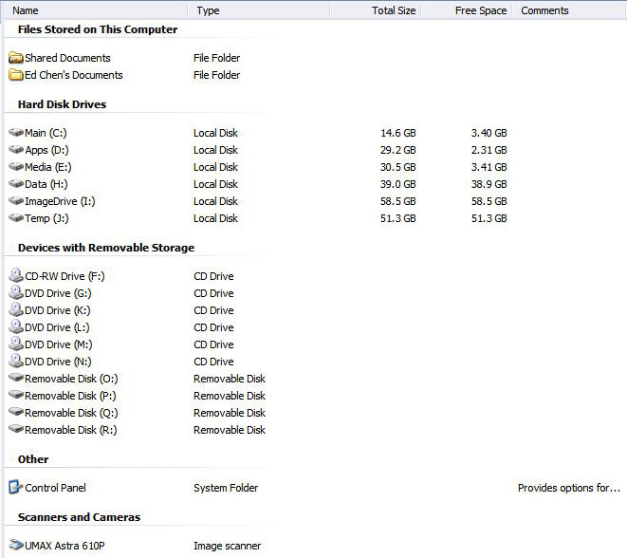Open the Control Panel icon
This screenshot has height=558, width=627.
16,488
